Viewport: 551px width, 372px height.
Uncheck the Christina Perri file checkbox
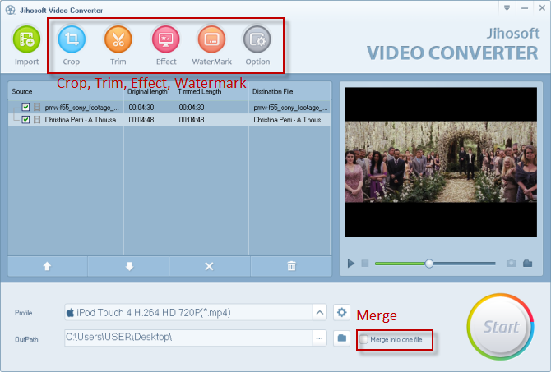pyautogui.click(x=26, y=120)
